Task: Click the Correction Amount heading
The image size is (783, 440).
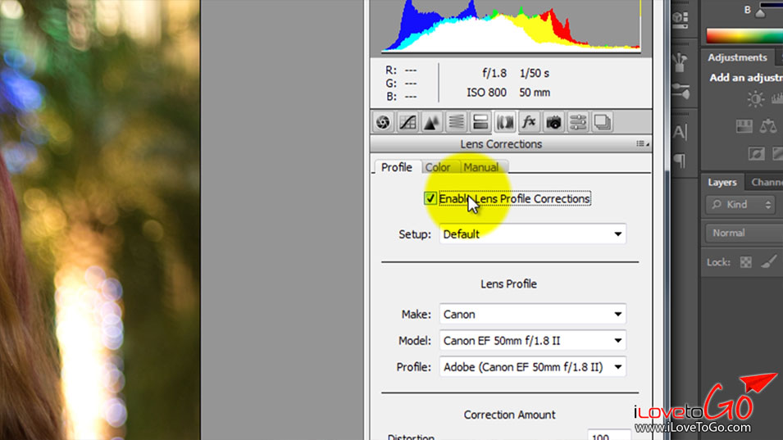Action: tap(509, 415)
